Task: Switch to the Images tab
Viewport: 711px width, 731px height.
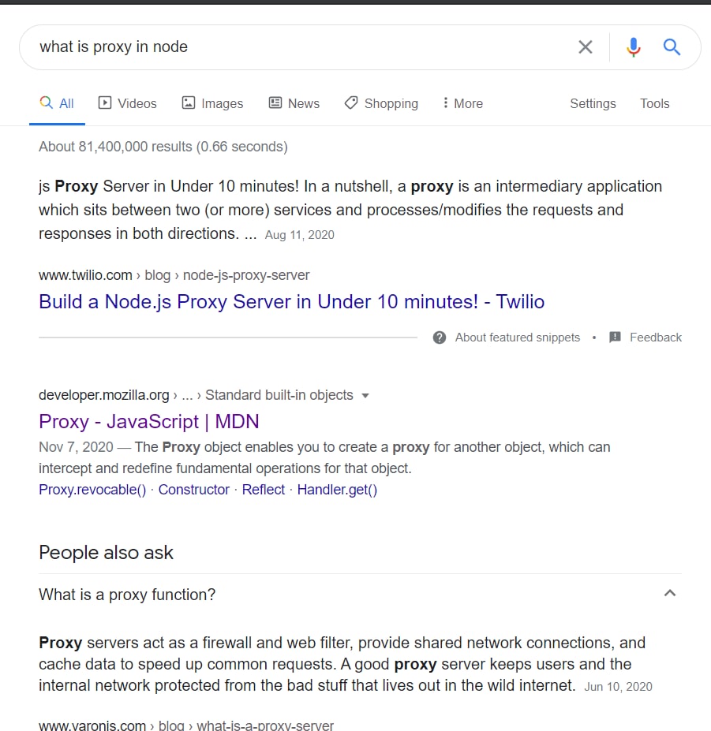Action: pyautogui.click(x=212, y=103)
